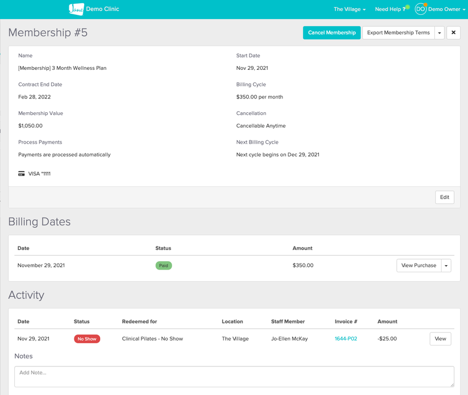Click the DO user avatar icon
Image resolution: width=468 pixels, height=395 pixels.
420,9
